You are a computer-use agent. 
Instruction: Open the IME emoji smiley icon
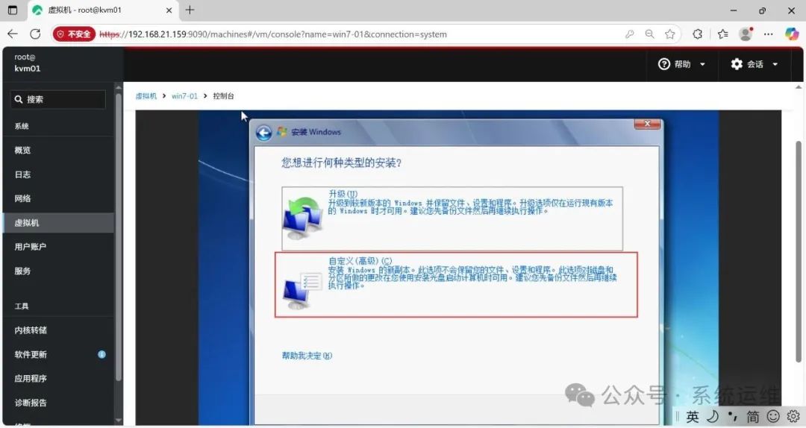(773, 416)
